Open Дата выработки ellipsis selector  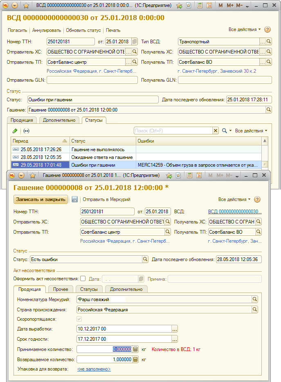pos(175,329)
